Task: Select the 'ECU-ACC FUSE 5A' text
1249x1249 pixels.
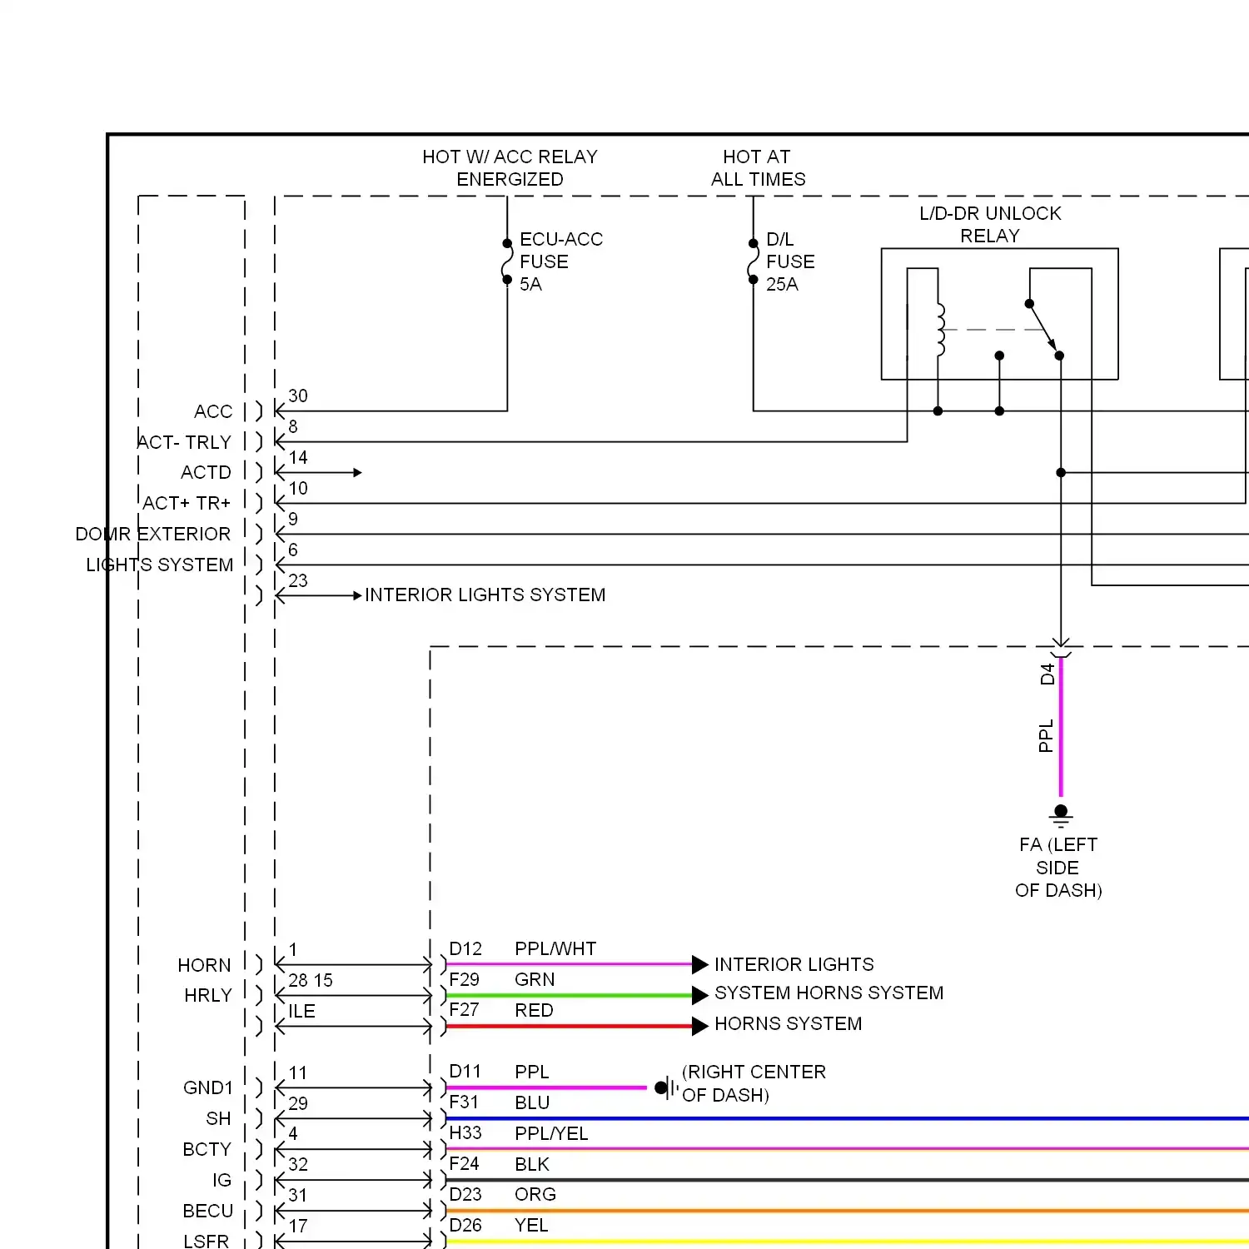Action: coord(560,261)
